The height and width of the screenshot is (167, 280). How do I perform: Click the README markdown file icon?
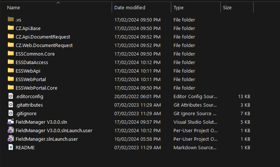[11, 147]
